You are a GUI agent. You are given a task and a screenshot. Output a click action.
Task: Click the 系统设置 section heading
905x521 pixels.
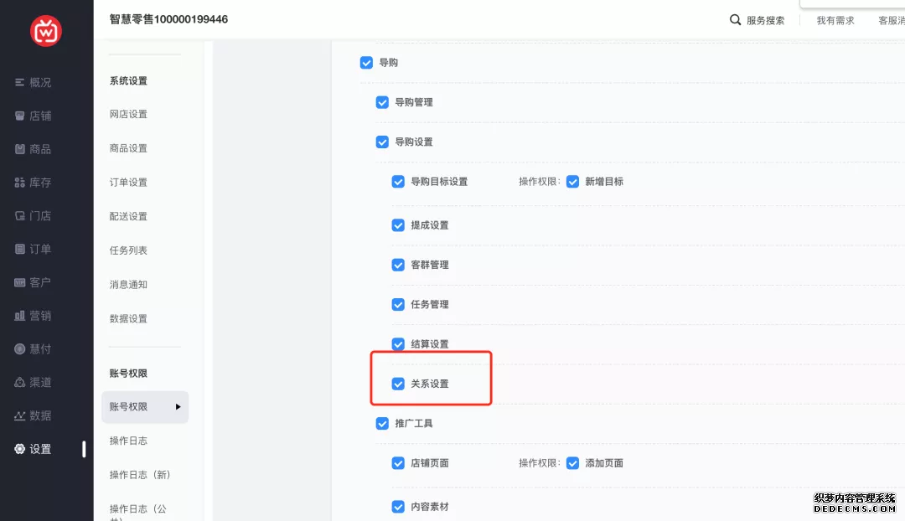pyautogui.click(x=128, y=80)
